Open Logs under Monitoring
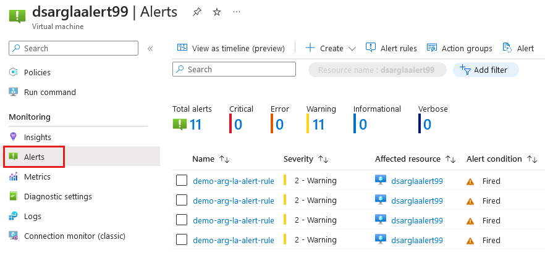Screen dimensions: 545x253 [x=32, y=217]
